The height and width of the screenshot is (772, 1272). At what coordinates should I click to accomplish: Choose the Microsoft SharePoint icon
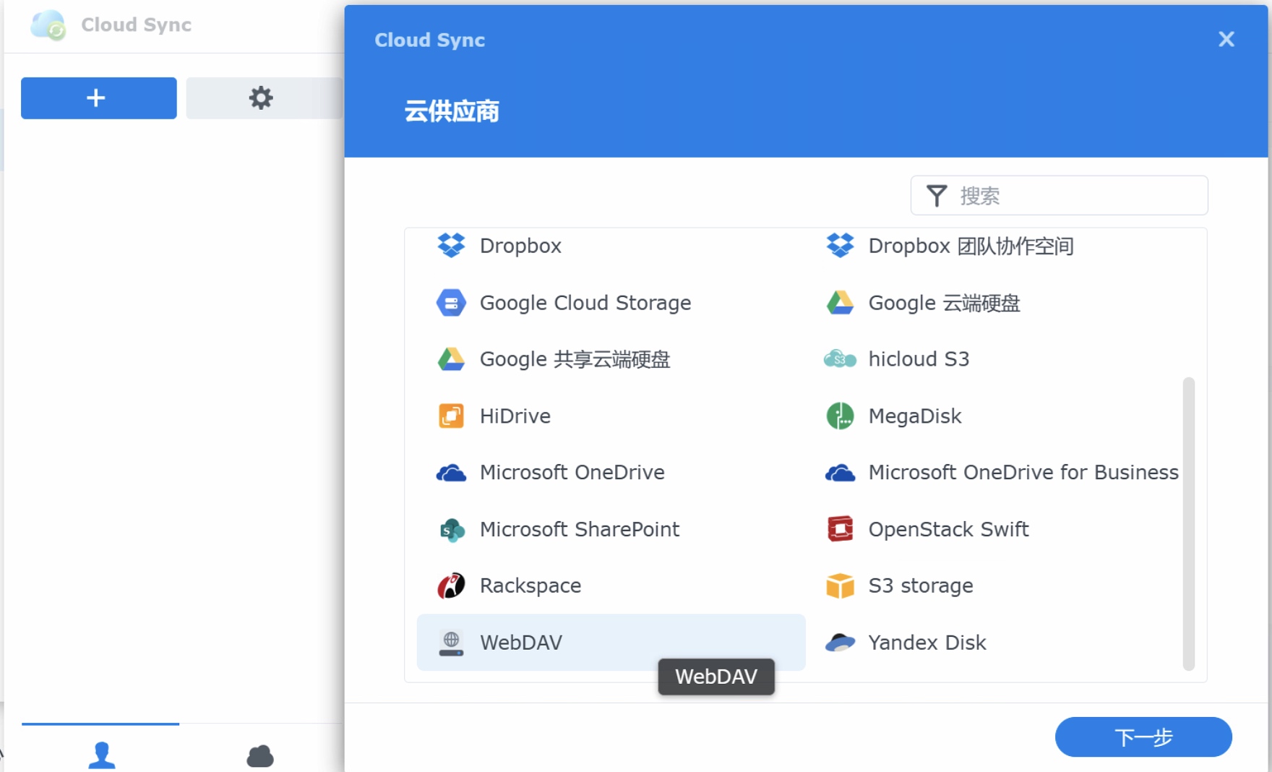[451, 530]
